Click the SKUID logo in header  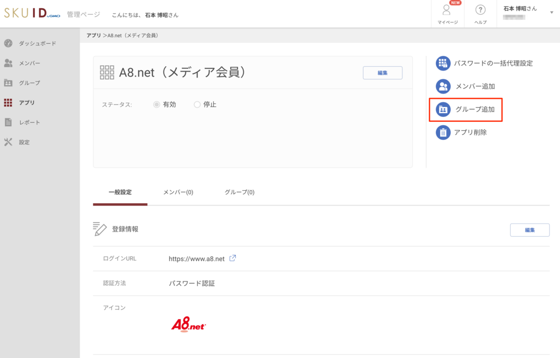[x=32, y=13]
